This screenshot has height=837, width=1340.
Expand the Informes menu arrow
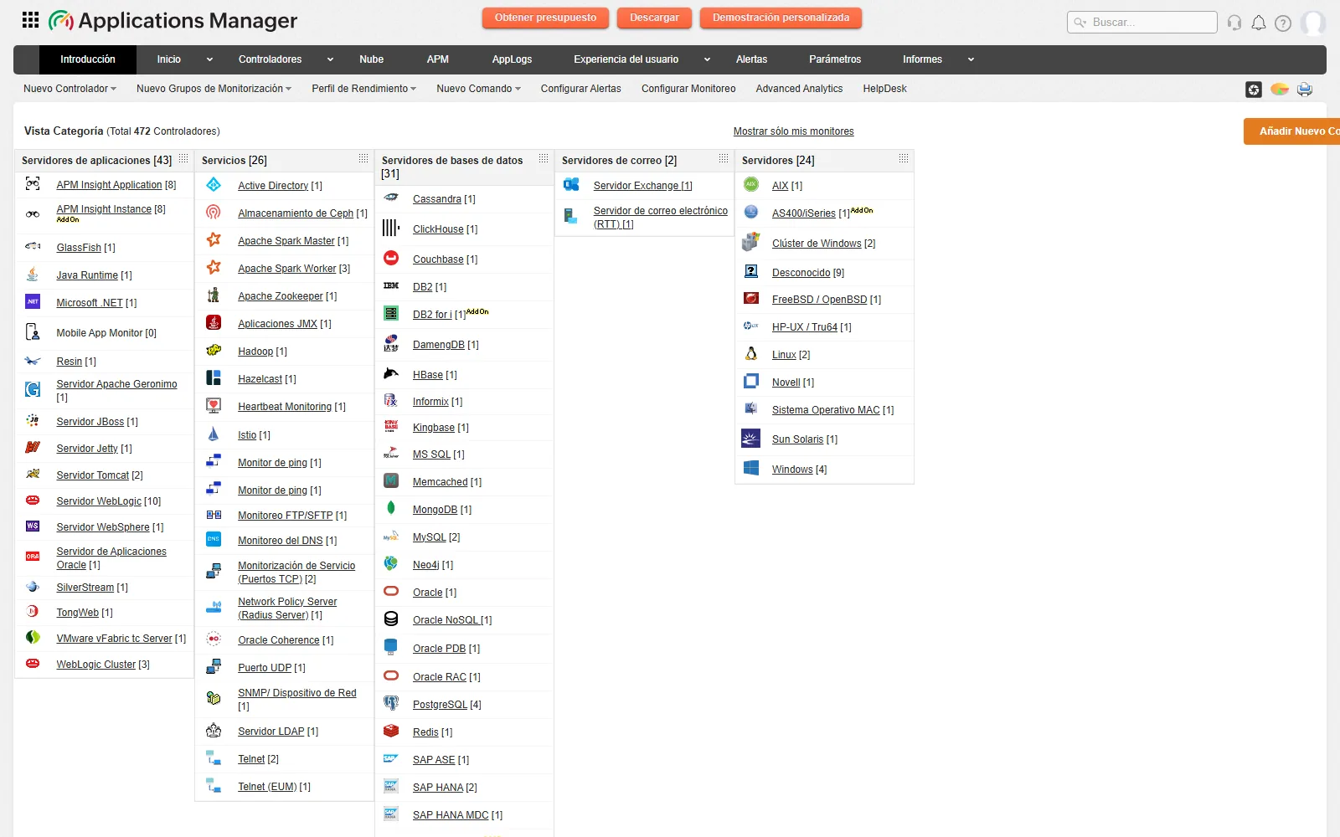coord(971,59)
